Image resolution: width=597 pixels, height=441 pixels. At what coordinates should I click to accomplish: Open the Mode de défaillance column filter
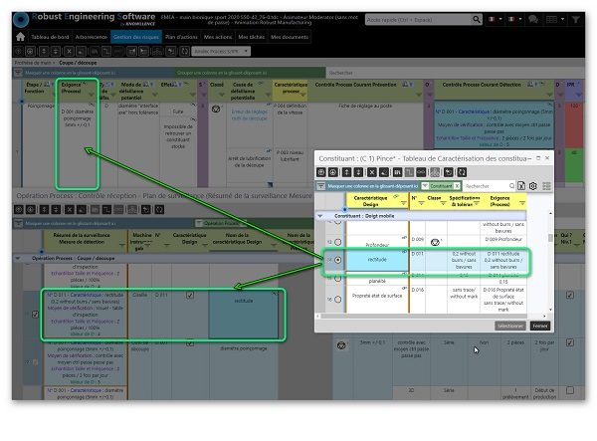[x=154, y=94]
